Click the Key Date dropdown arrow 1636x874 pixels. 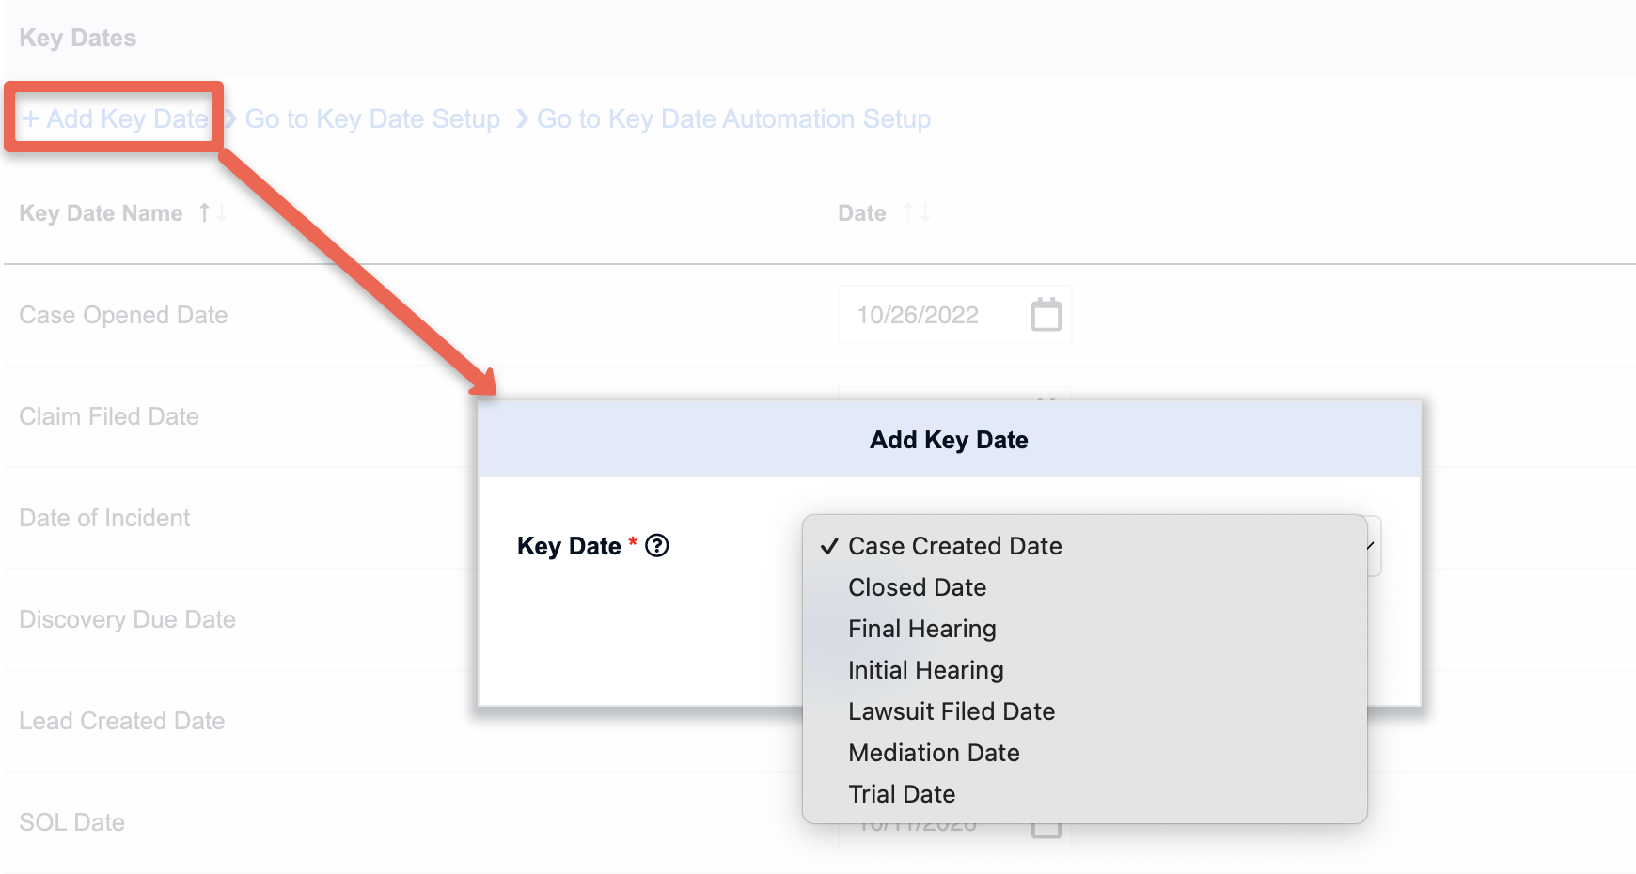pyautogui.click(x=1372, y=546)
